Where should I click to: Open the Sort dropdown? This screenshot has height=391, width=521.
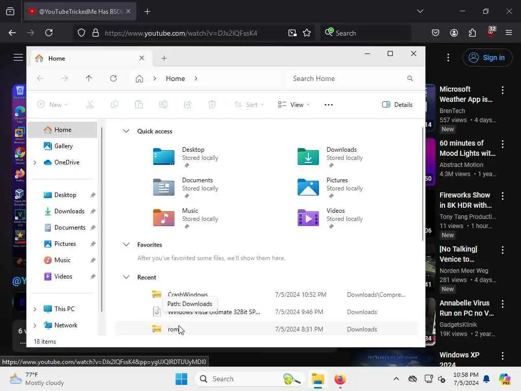coord(249,105)
